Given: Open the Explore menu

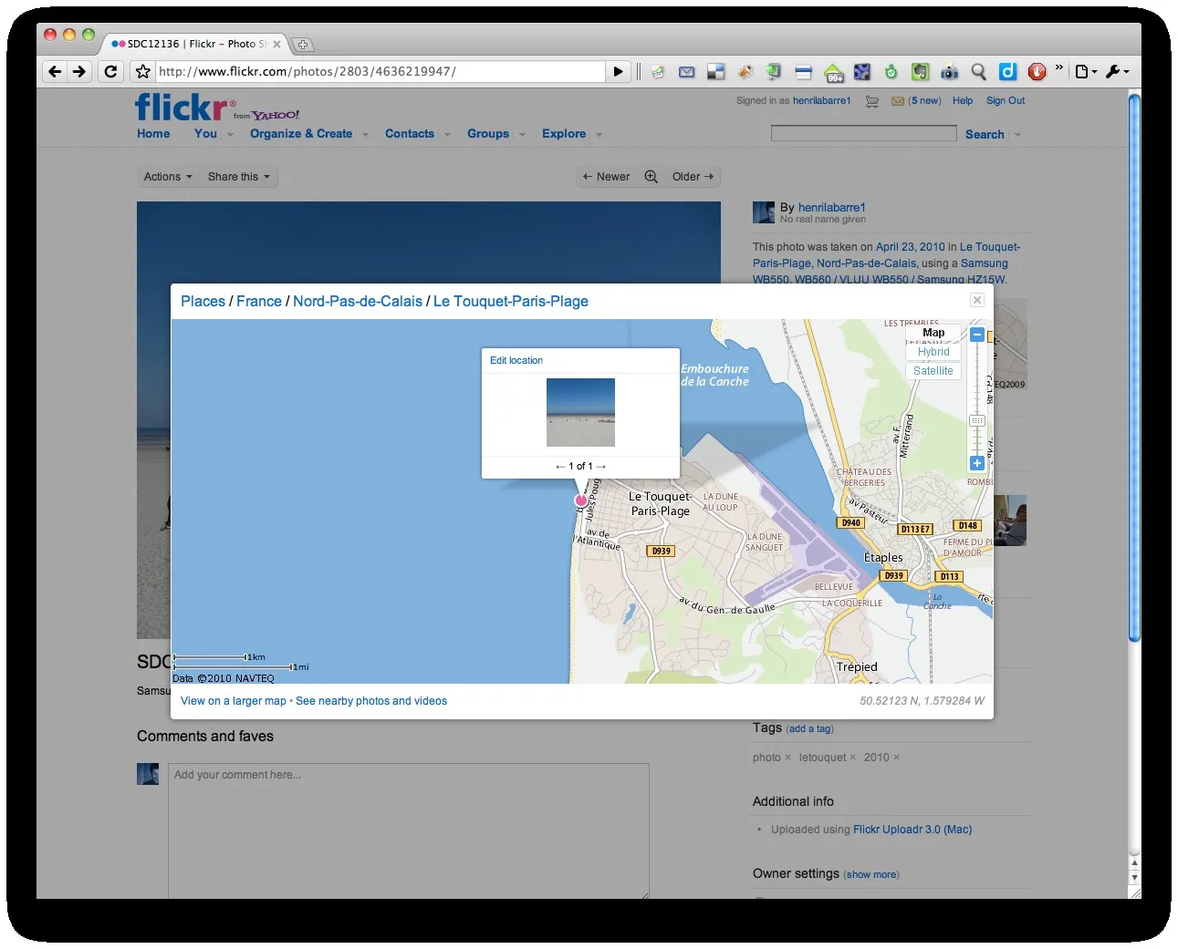Looking at the screenshot, I should (x=564, y=134).
